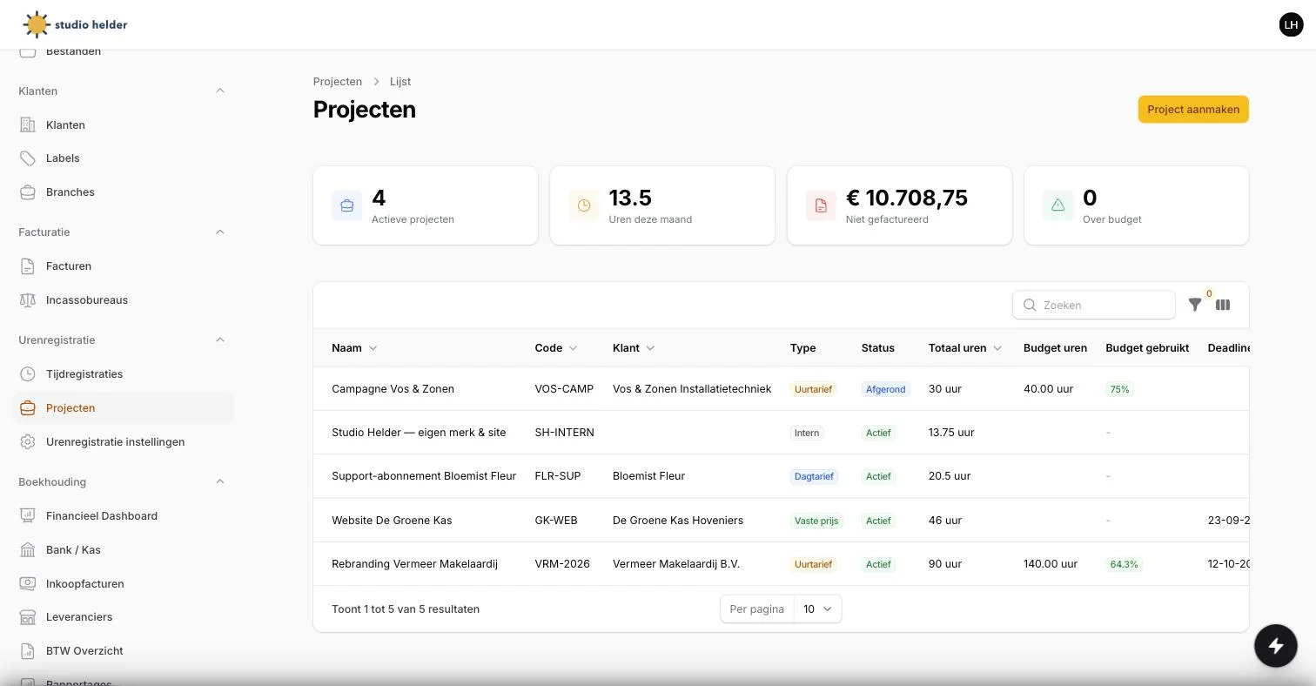Click the Financieel Dashboard chart icon

click(x=28, y=516)
